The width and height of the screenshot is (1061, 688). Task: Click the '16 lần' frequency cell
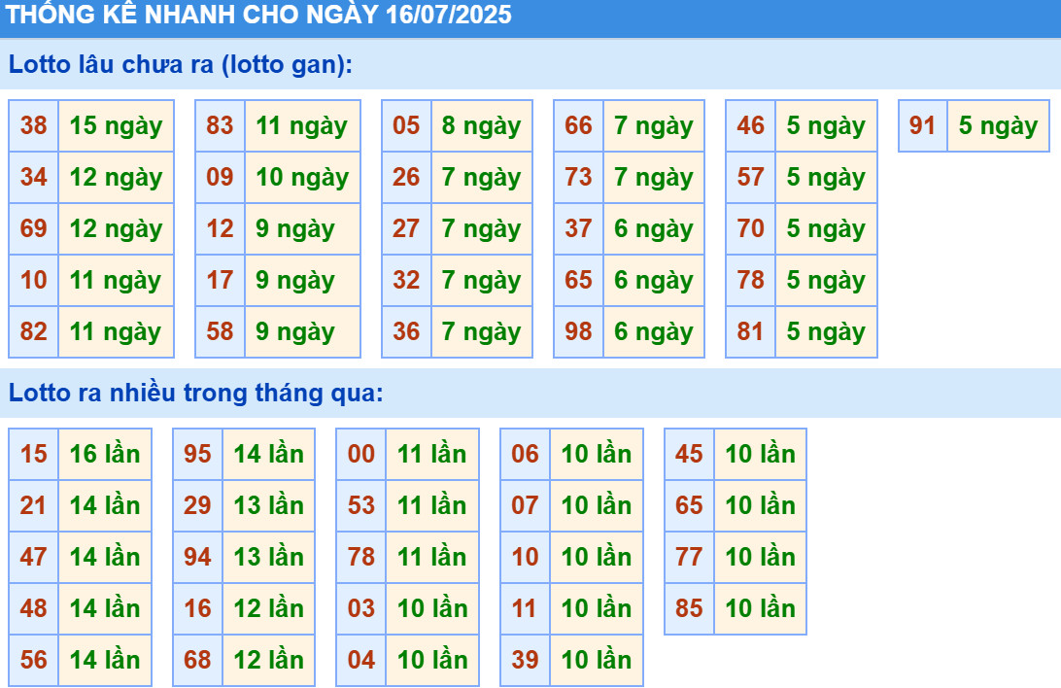[105, 455]
